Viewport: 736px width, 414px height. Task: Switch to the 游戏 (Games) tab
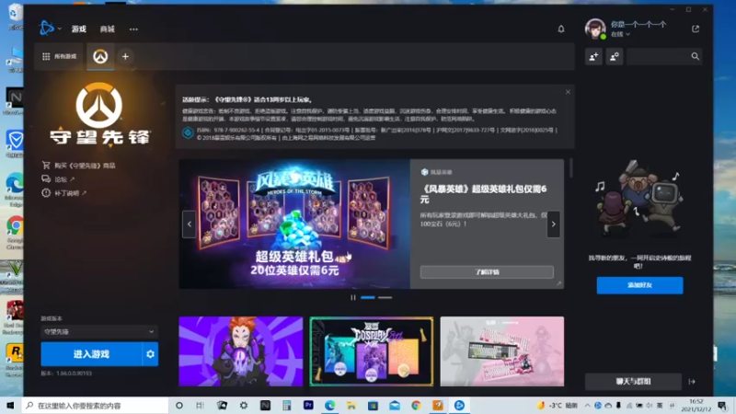point(79,29)
